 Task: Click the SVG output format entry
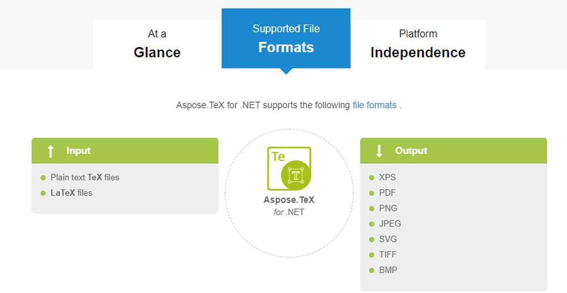[x=388, y=239]
